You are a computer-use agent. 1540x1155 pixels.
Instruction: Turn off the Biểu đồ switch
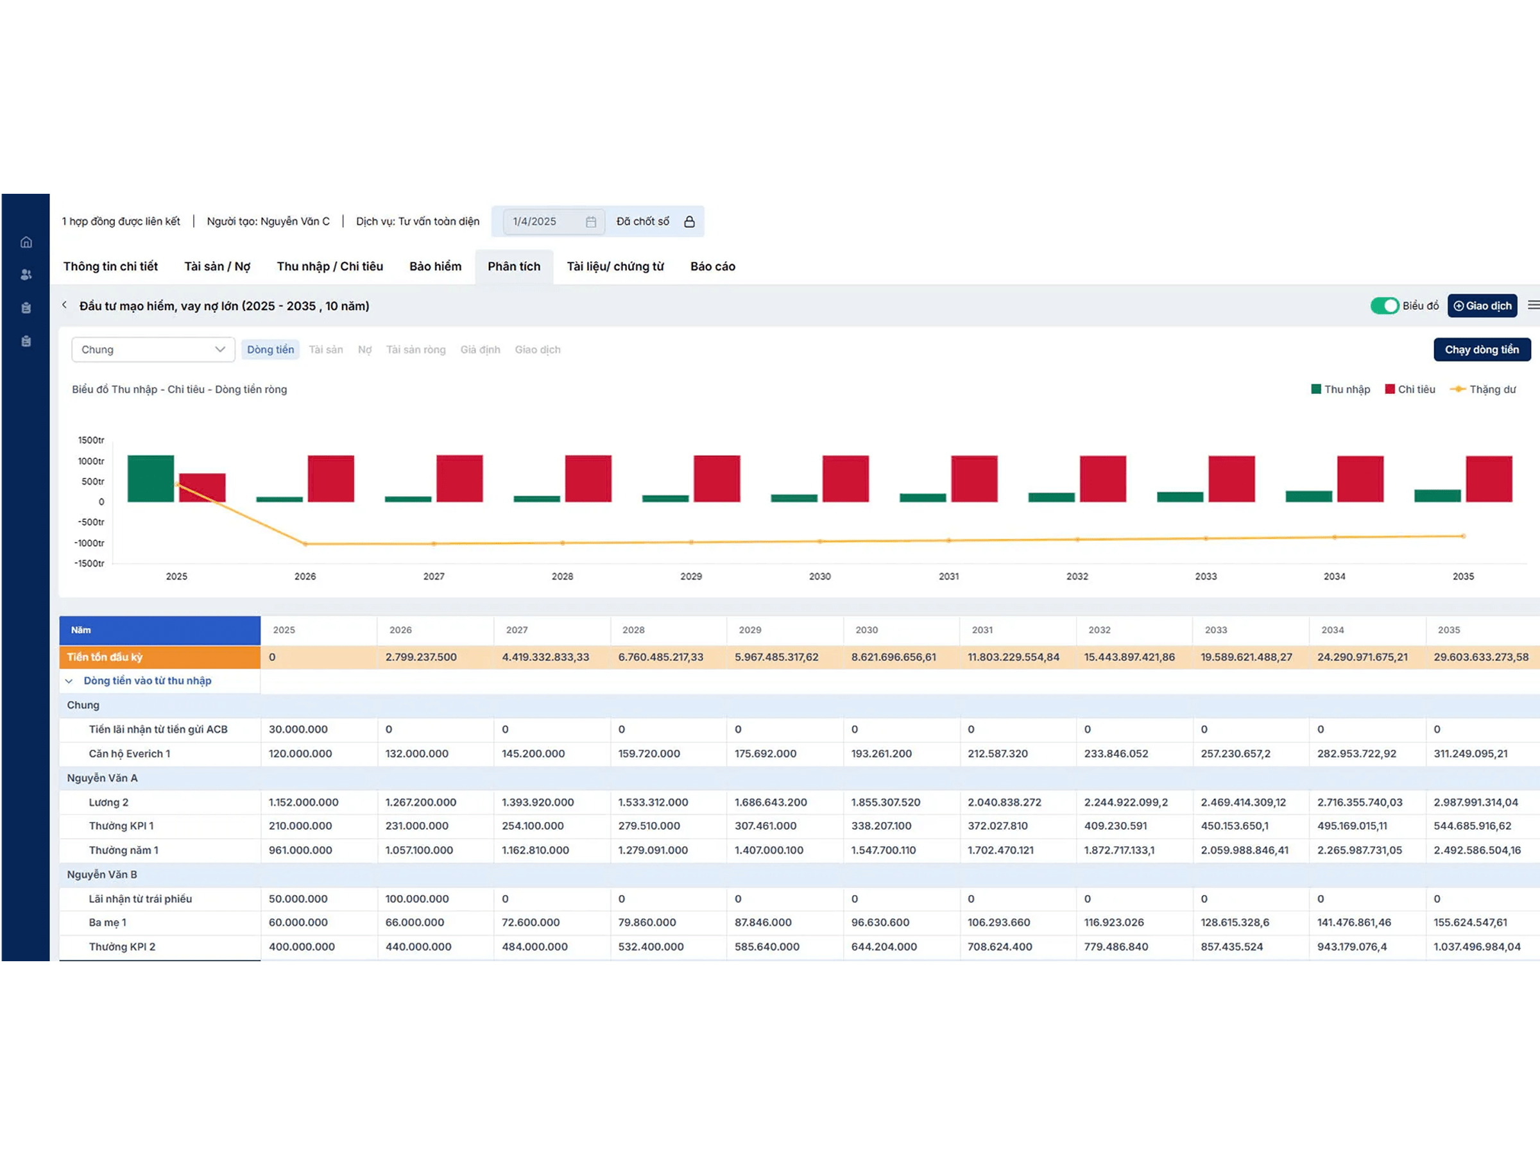click(x=1384, y=305)
